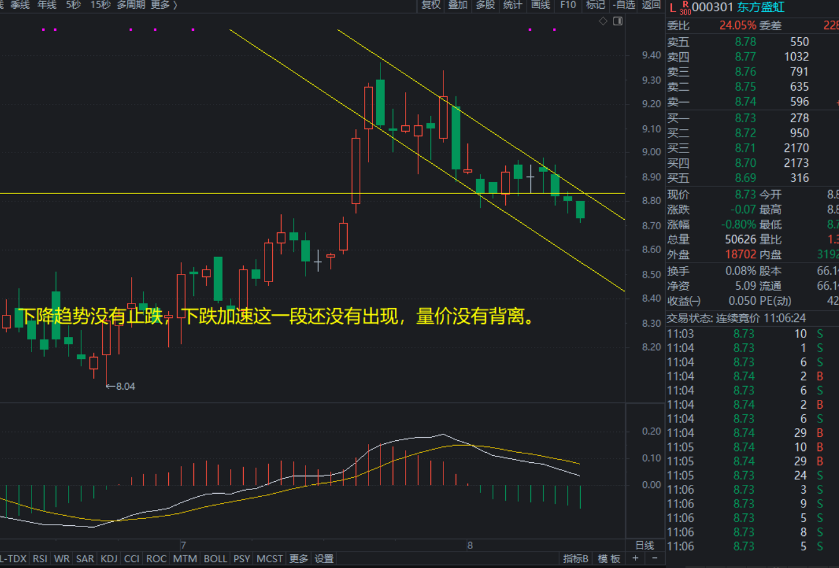Select the 5秒 period tab
Viewport: 839px width, 568px height.
73,5
